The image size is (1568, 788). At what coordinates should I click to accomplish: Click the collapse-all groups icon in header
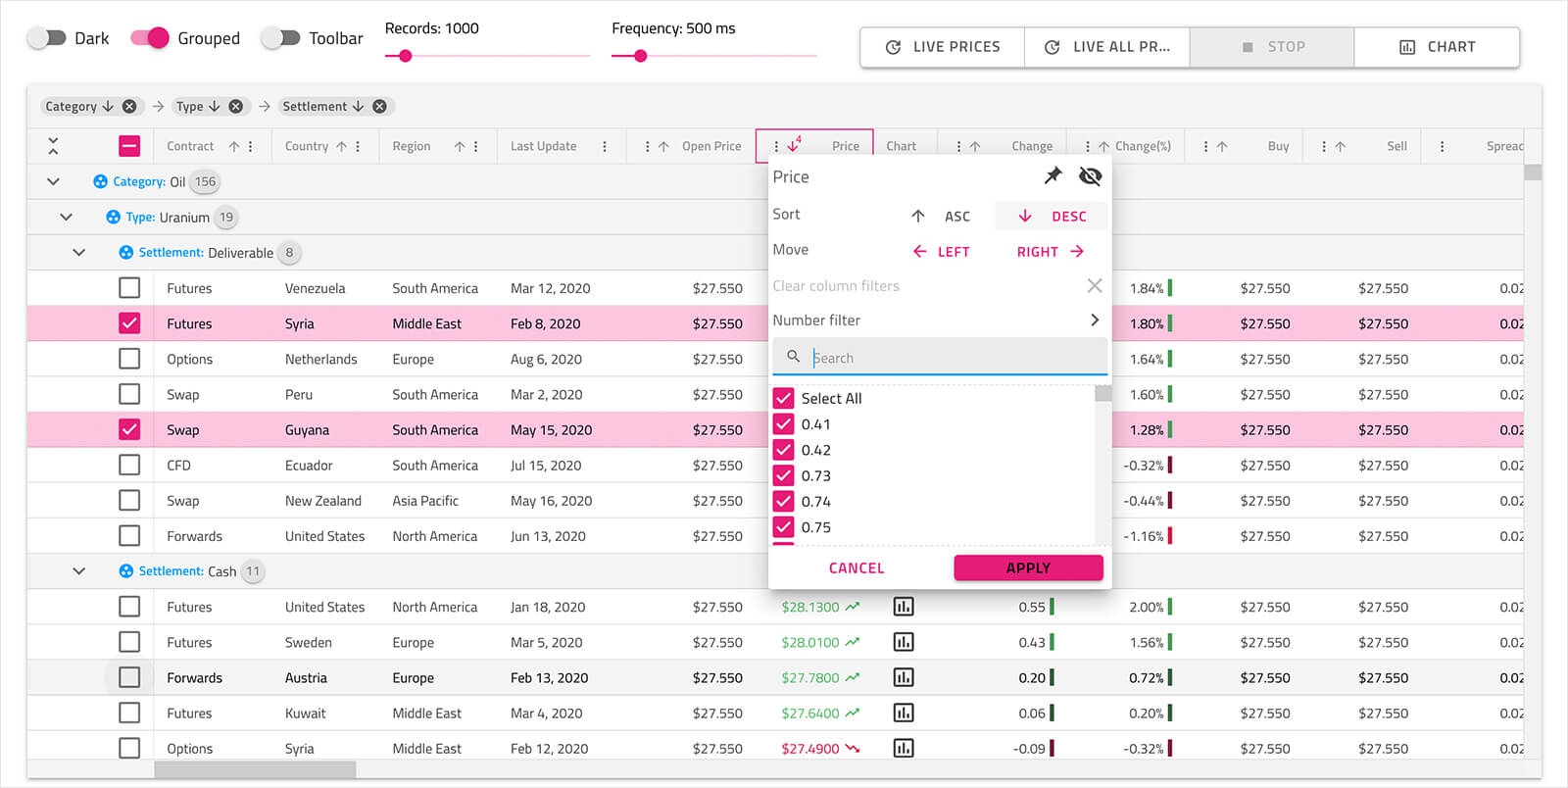coord(53,146)
